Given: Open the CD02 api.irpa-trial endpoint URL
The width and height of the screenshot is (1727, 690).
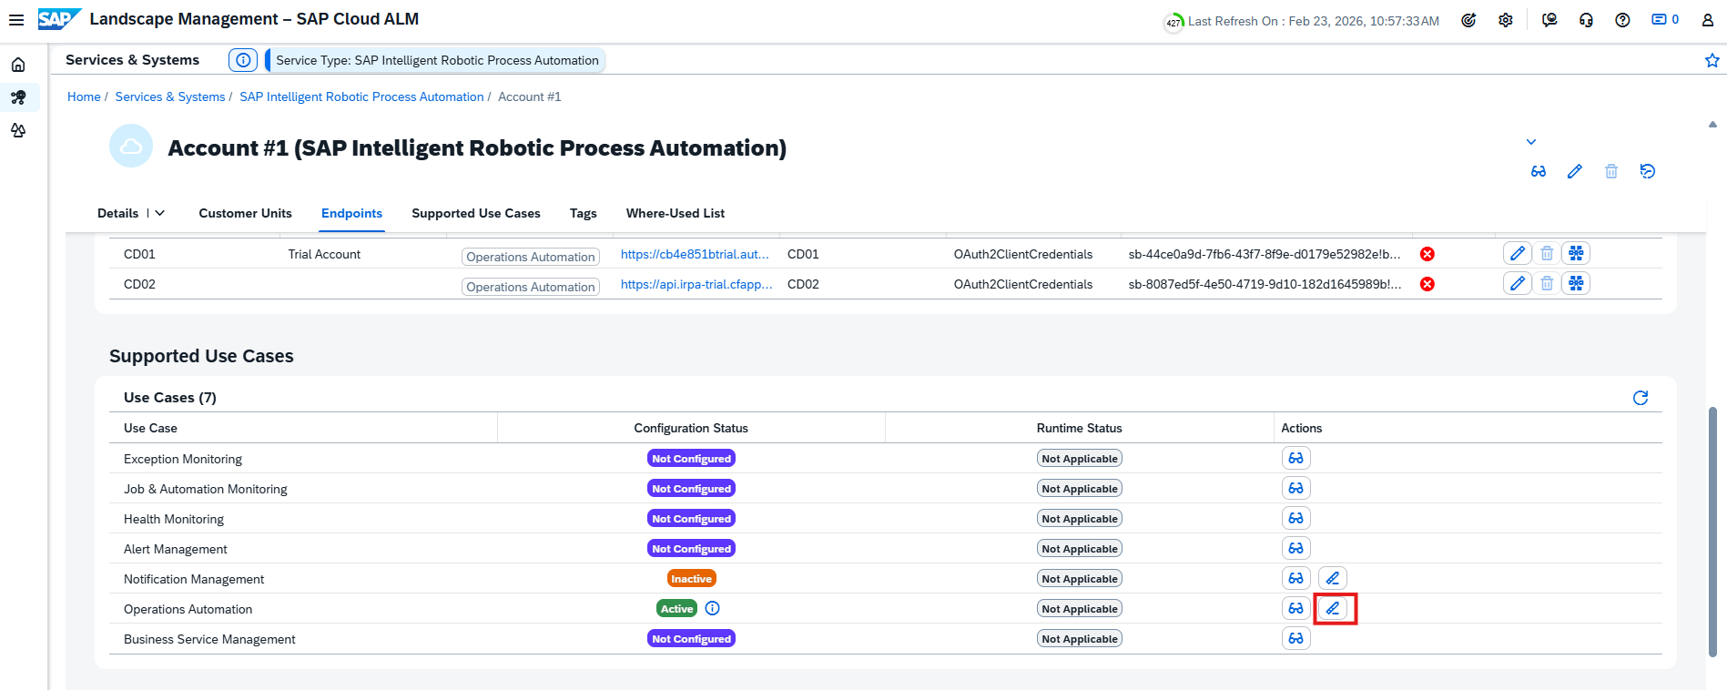Looking at the screenshot, I should pyautogui.click(x=696, y=284).
